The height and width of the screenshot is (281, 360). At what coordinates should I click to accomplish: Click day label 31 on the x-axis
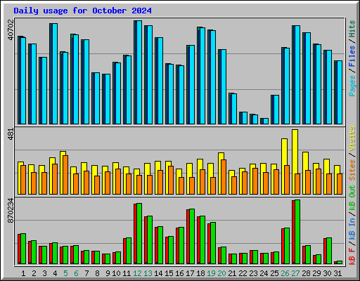click(337, 273)
